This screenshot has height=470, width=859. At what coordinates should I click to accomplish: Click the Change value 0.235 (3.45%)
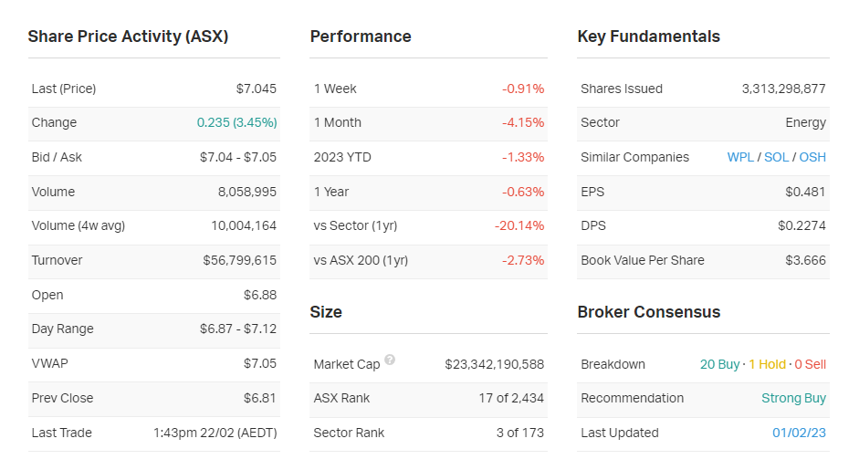pyautogui.click(x=236, y=122)
